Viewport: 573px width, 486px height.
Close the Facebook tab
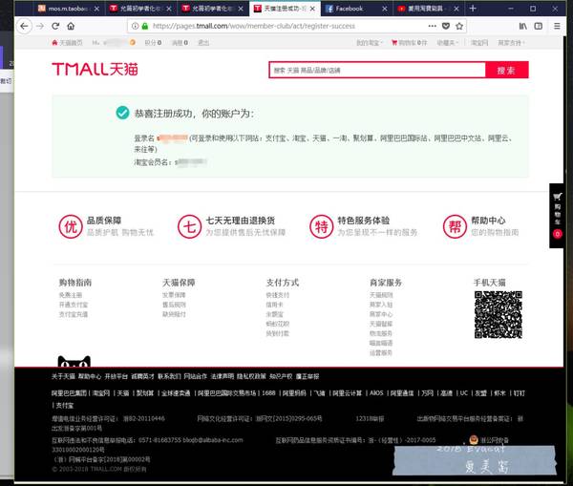385,9
